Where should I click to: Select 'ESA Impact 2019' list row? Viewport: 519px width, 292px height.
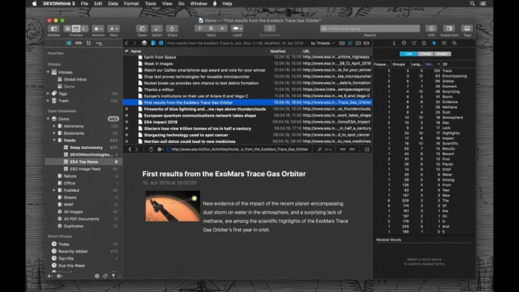pos(247,122)
